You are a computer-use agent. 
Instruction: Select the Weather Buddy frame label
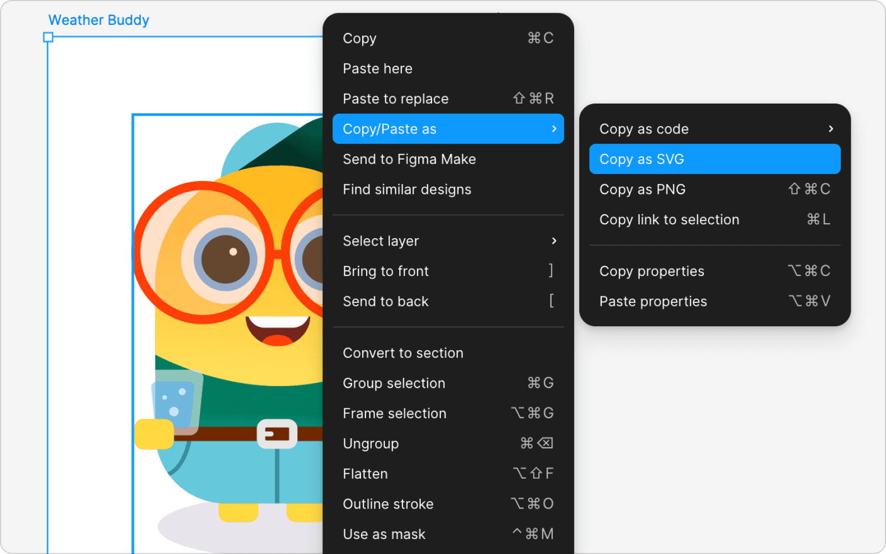click(x=99, y=20)
